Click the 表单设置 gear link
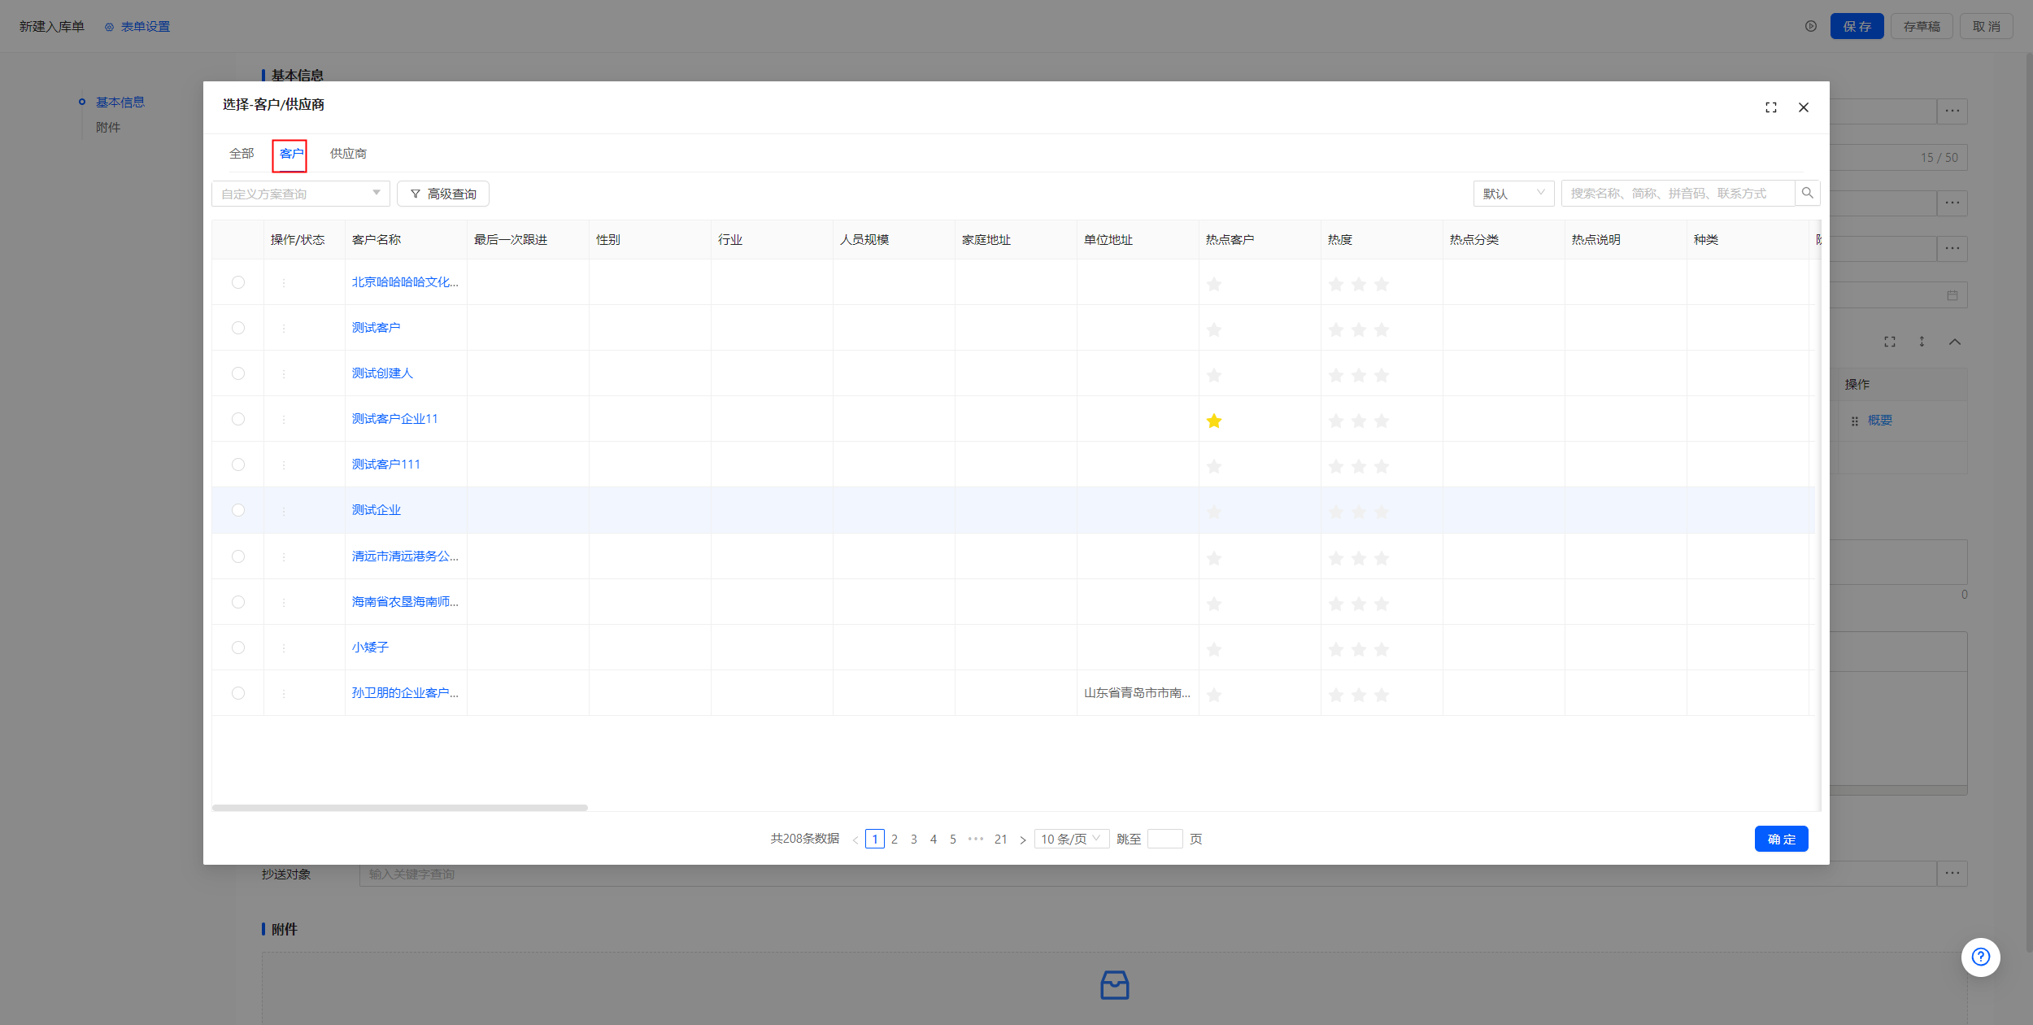The image size is (2033, 1025). (x=137, y=27)
